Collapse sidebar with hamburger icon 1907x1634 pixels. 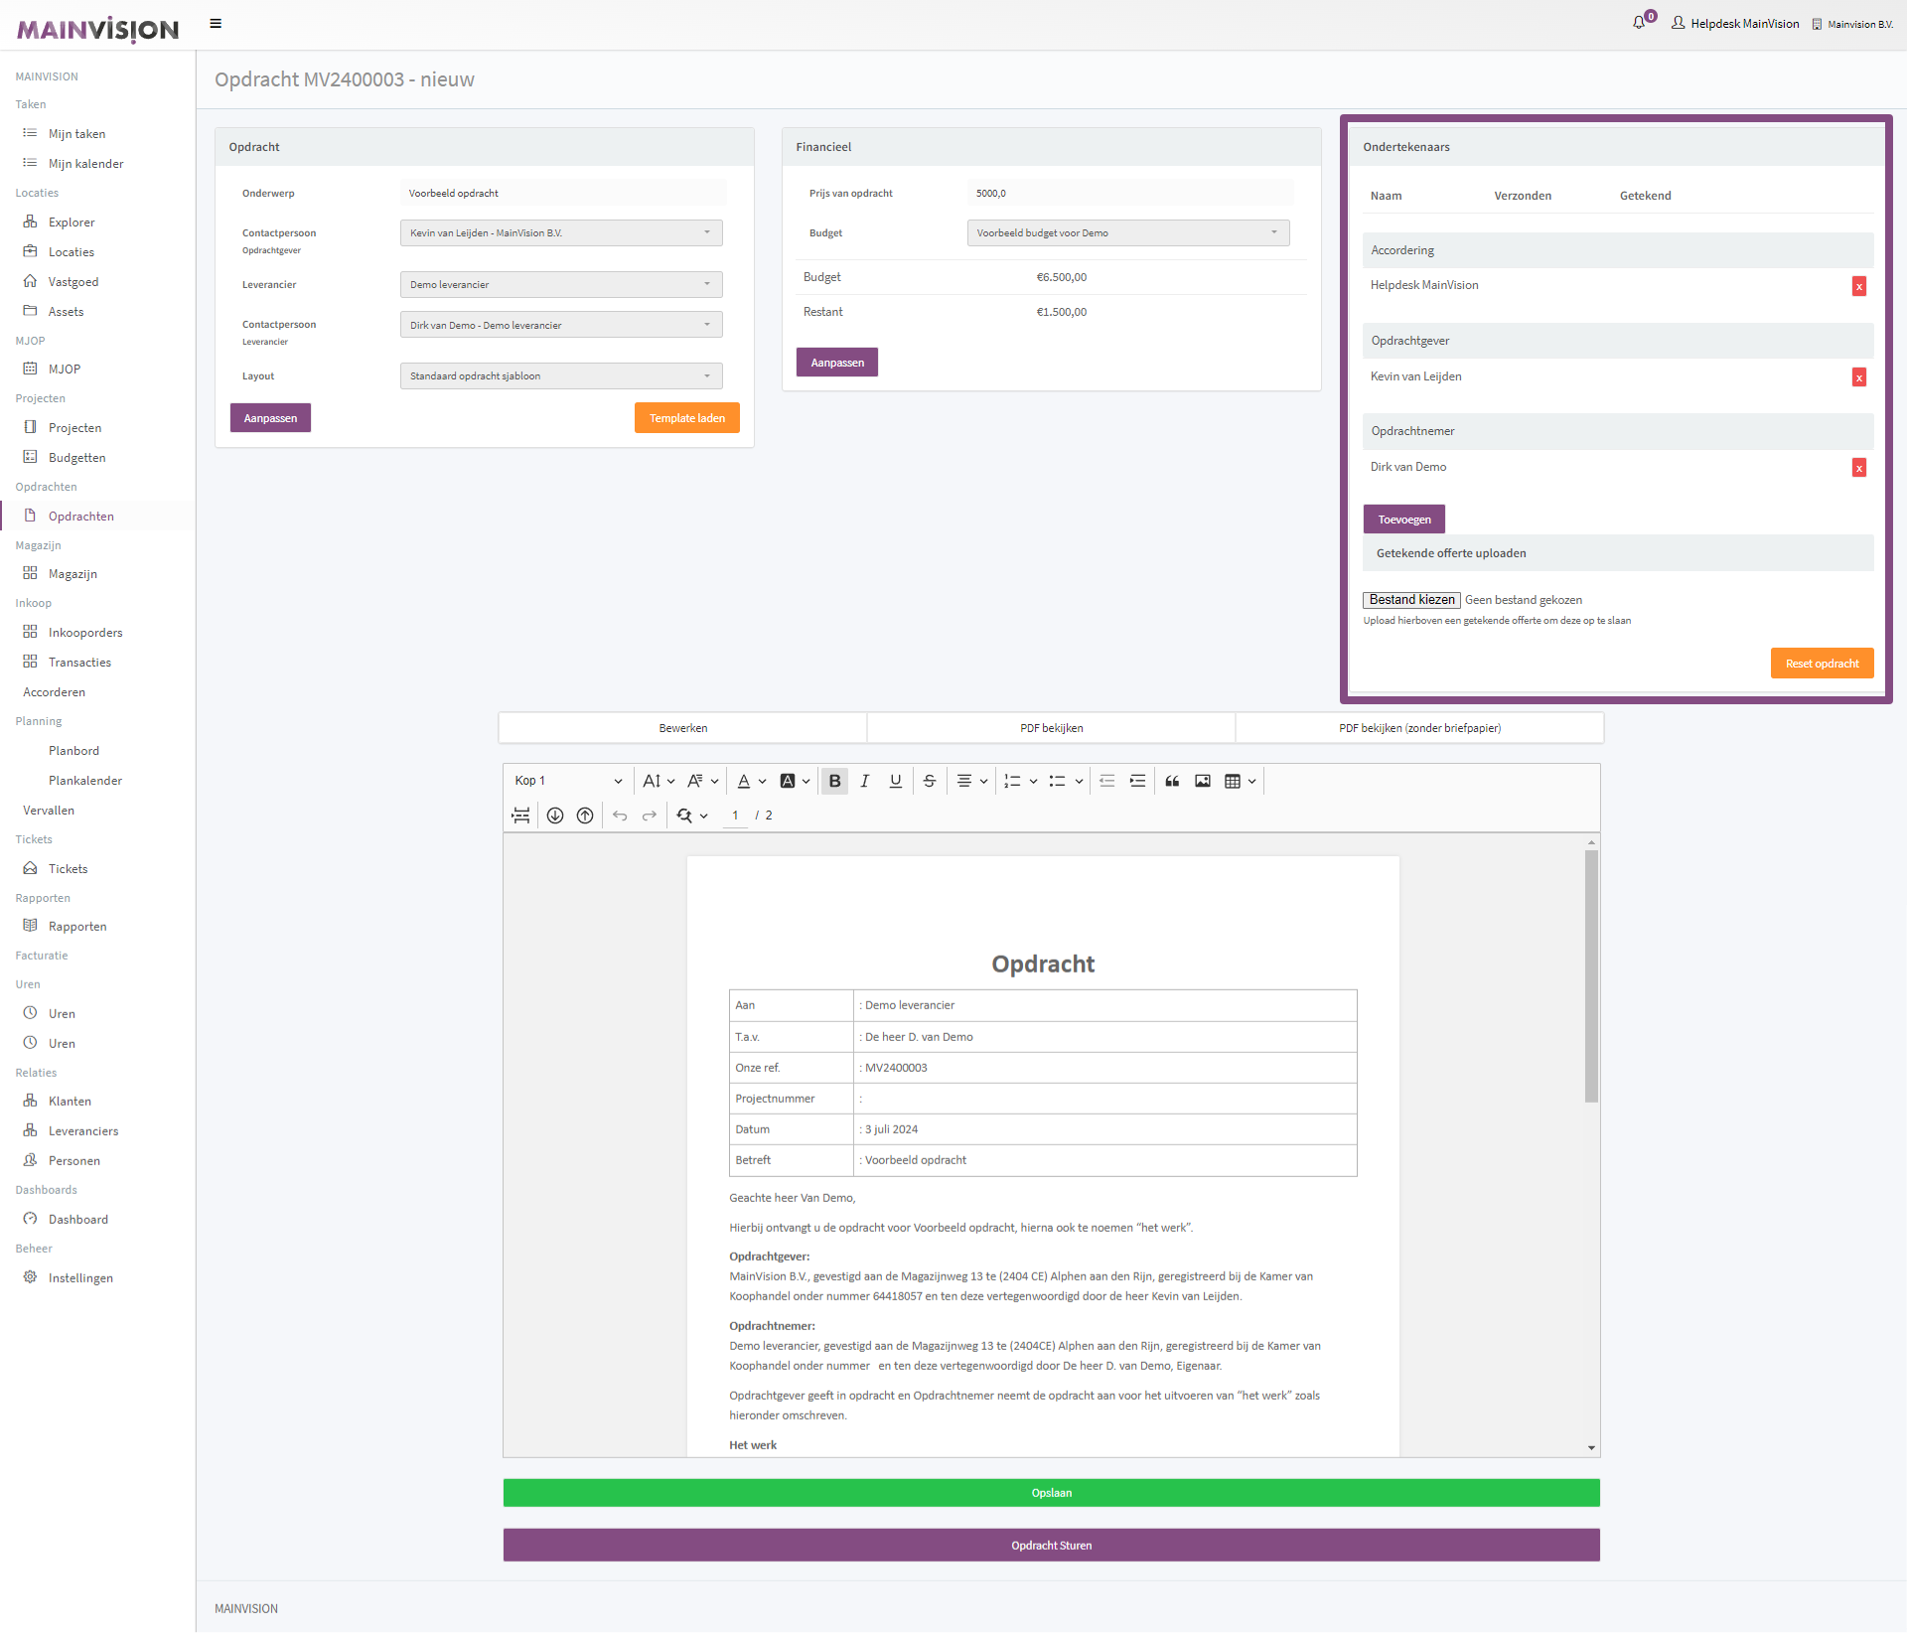[216, 23]
